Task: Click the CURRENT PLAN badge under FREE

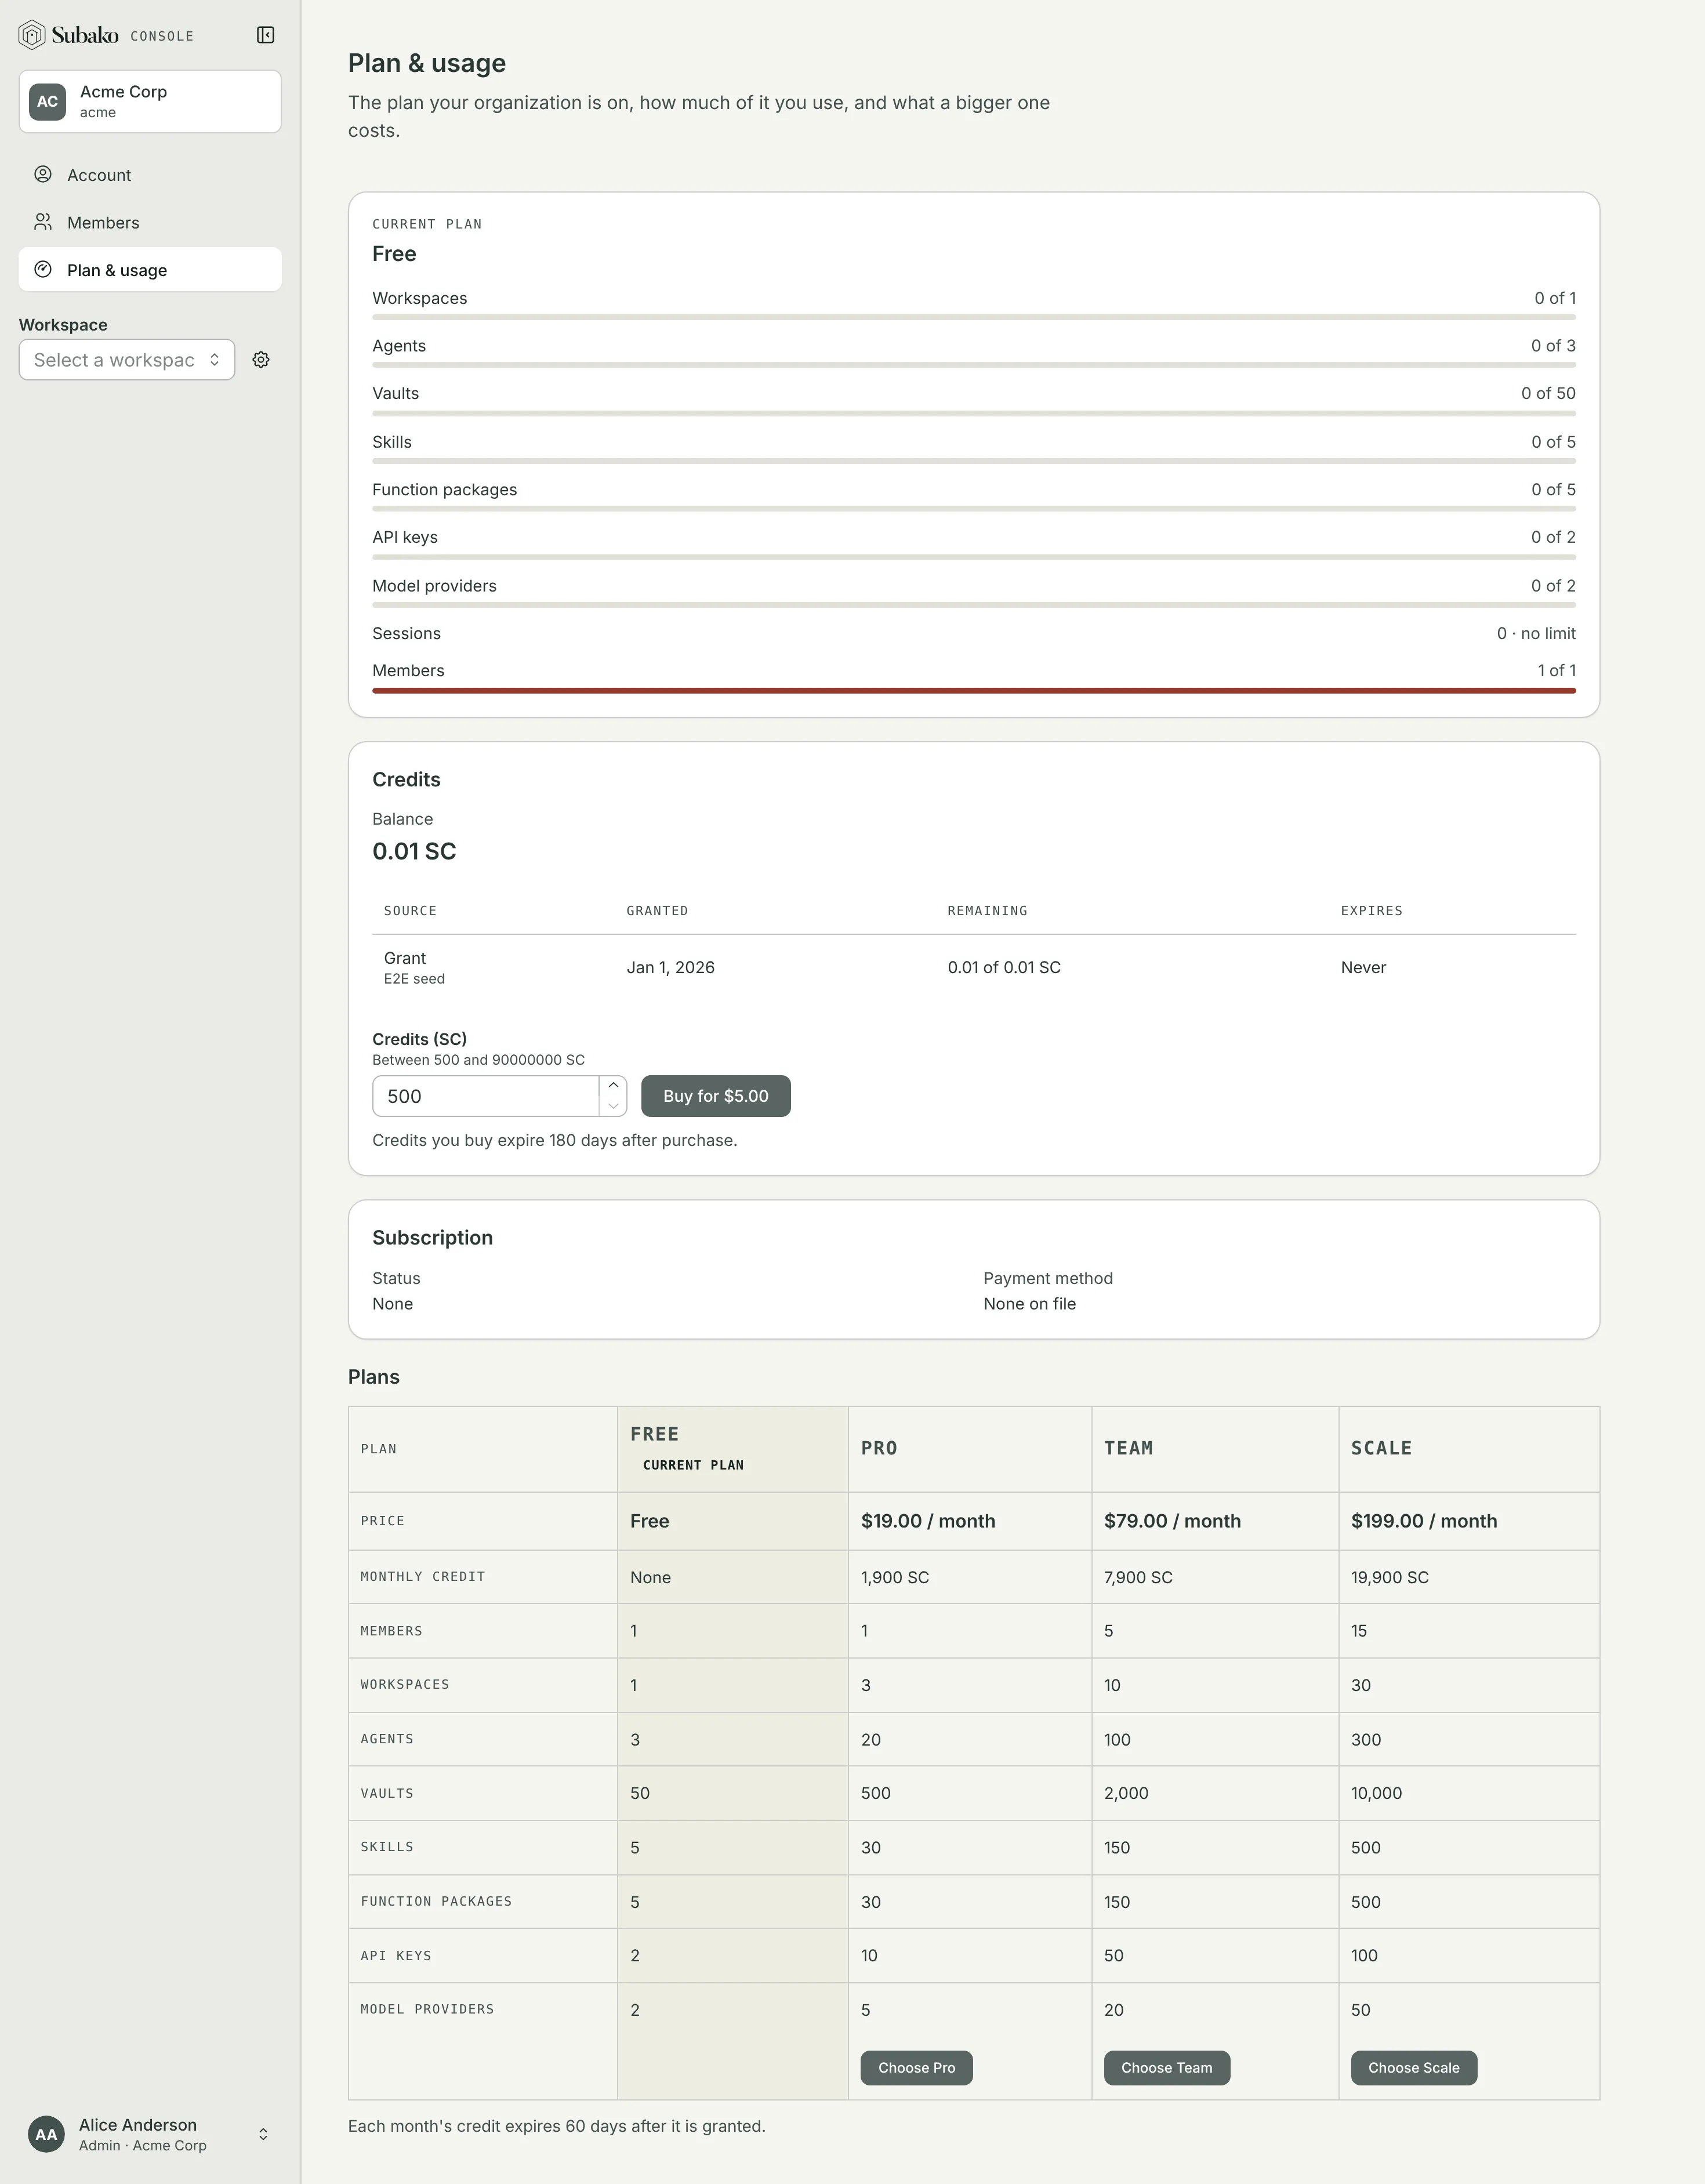Action: point(693,1465)
